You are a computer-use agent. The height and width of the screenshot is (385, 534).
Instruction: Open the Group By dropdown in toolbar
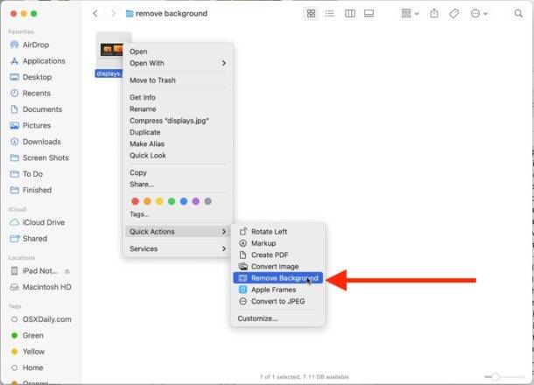point(410,14)
